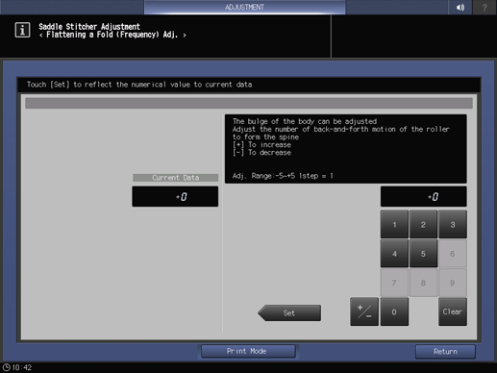Go to previous adjustment with left chevron
This screenshot has width=497, height=373.
(x=41, y=35)
